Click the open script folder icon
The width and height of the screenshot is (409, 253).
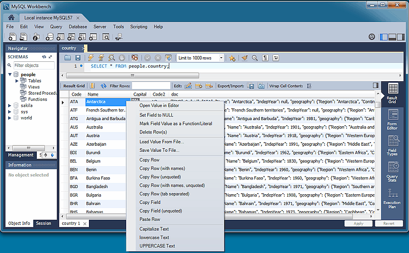(x=67, y=58)
